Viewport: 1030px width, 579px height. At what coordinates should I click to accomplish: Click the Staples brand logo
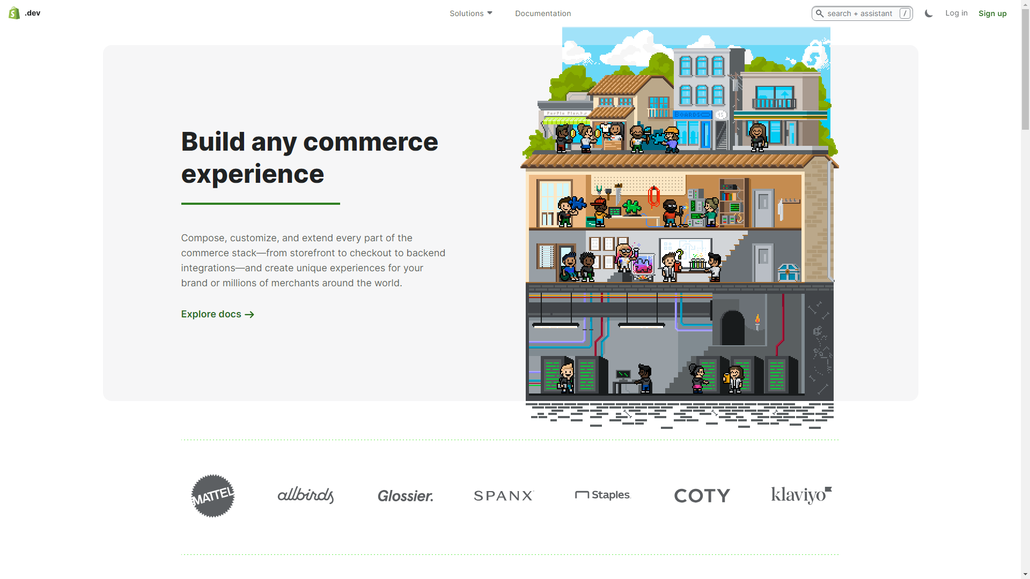(x=603, y=495)
